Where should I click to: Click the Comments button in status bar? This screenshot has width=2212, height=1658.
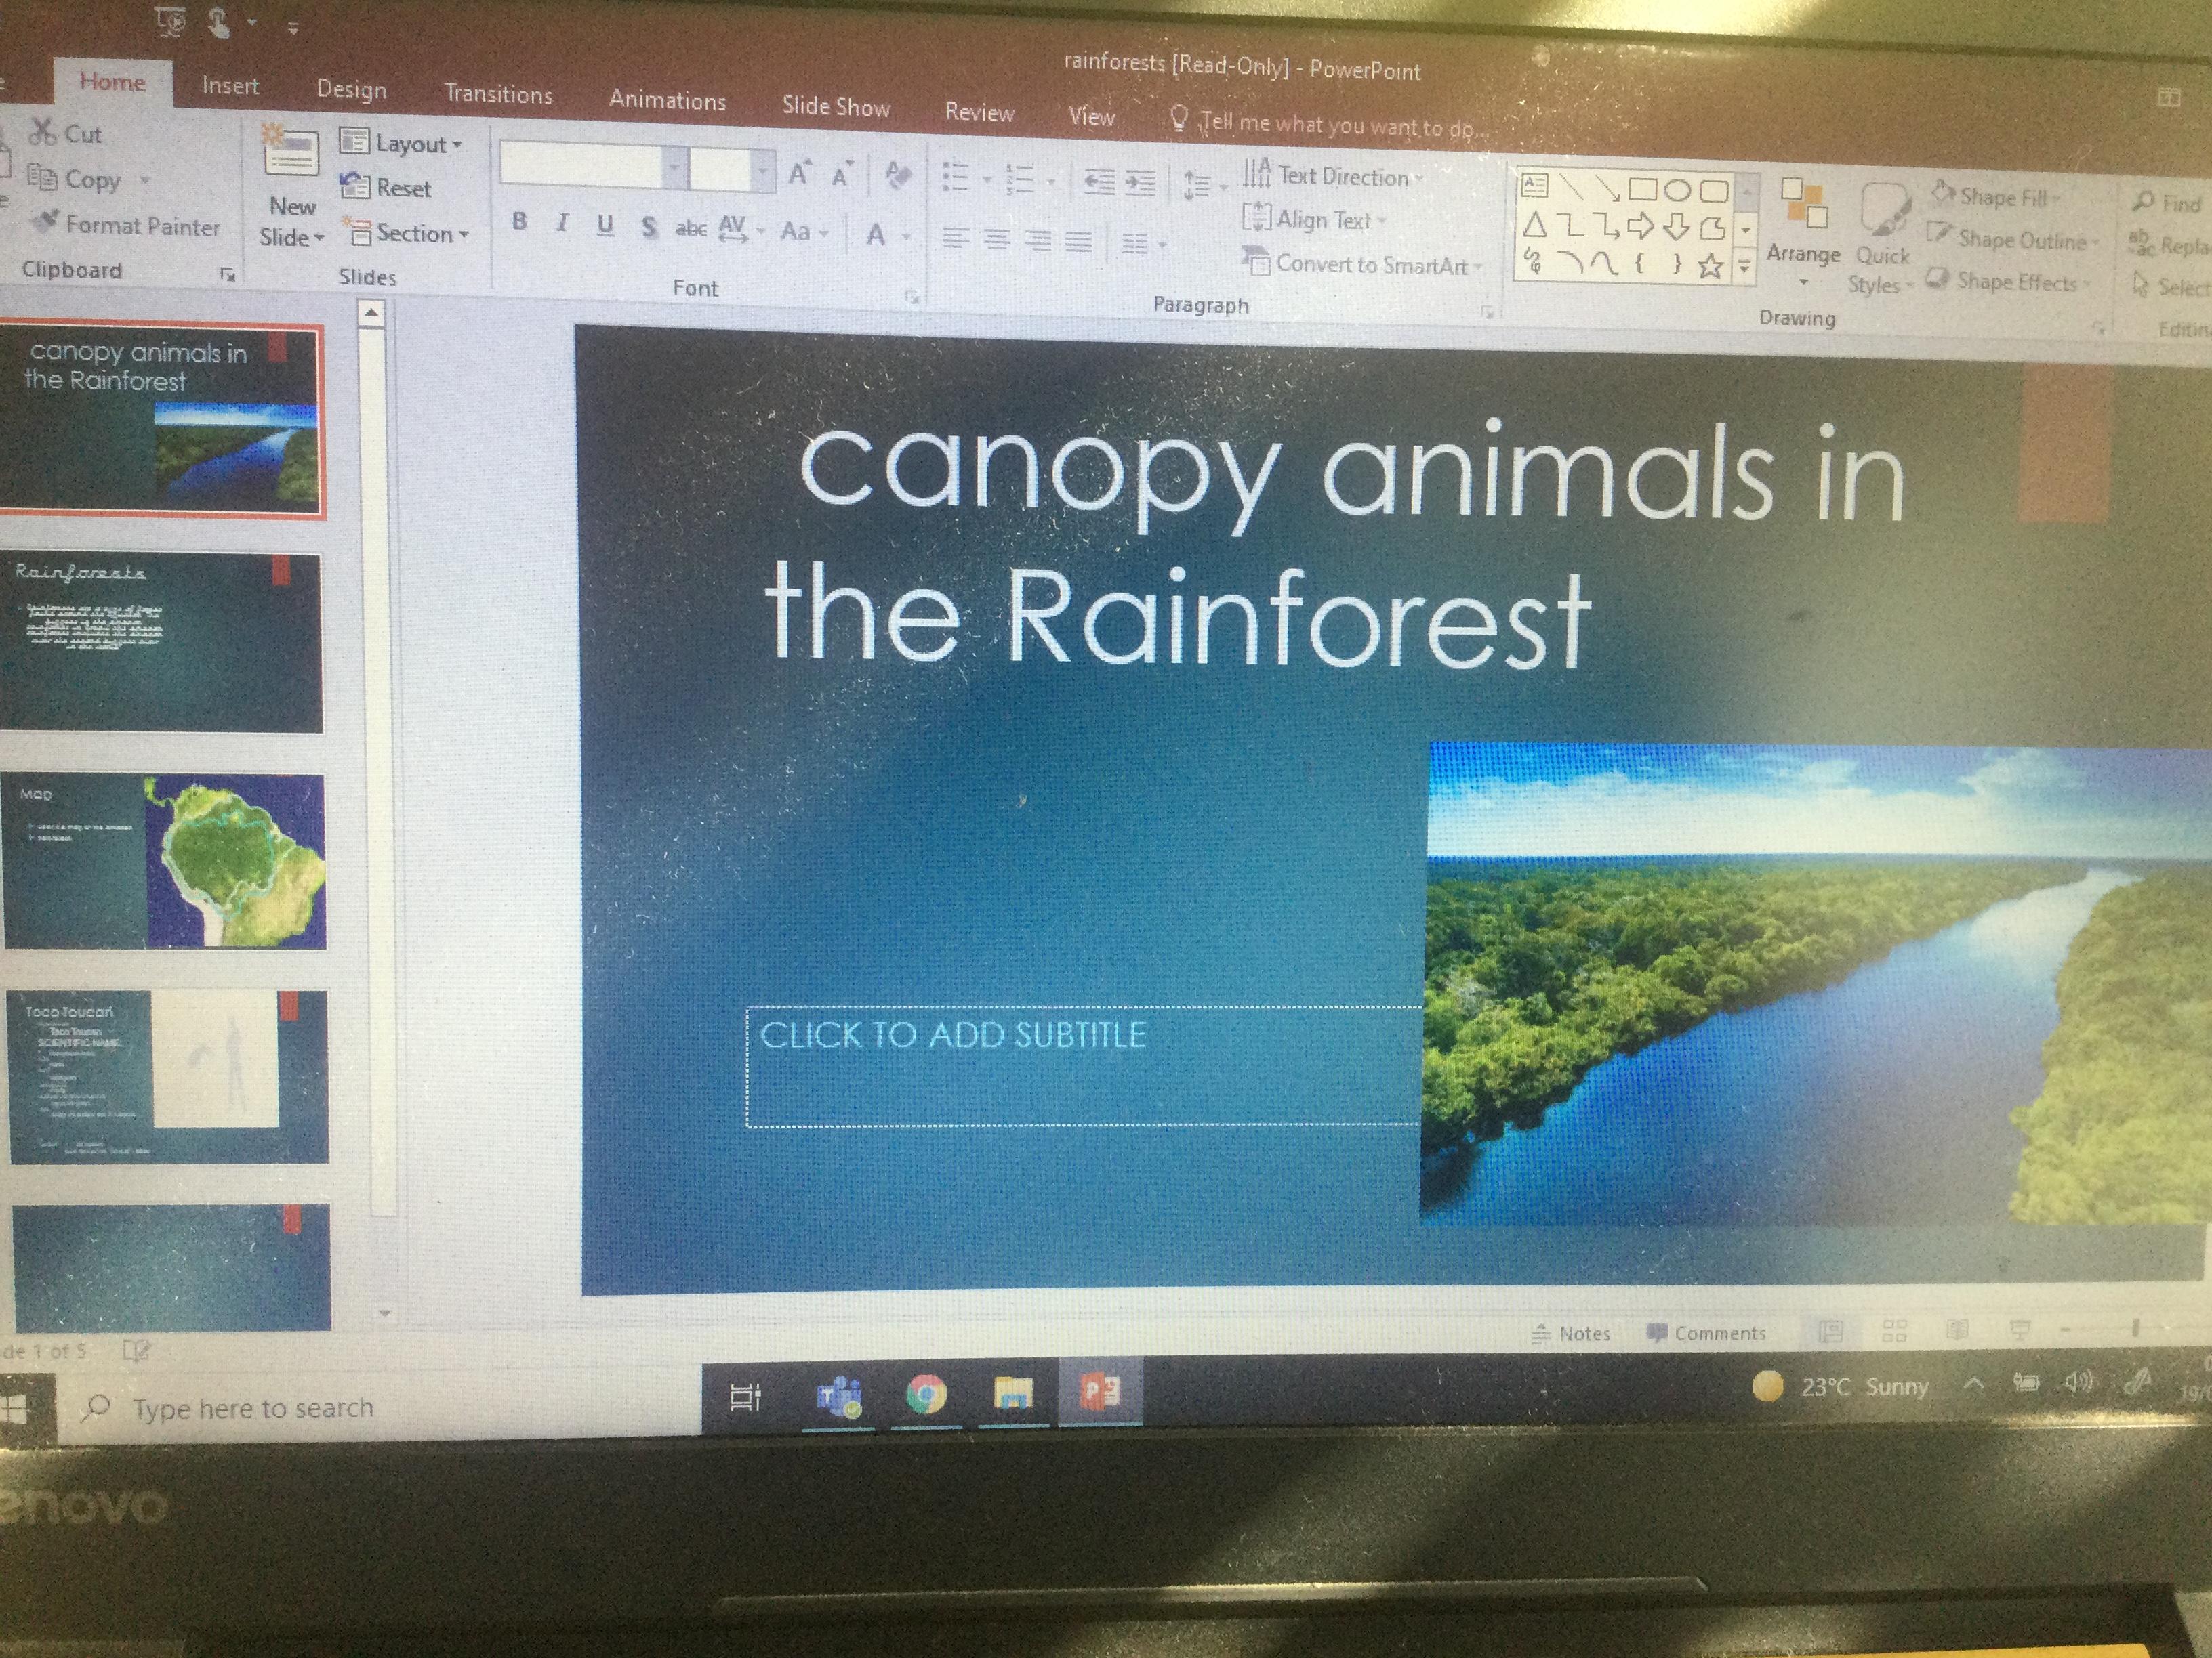tap(1706, 1333)
